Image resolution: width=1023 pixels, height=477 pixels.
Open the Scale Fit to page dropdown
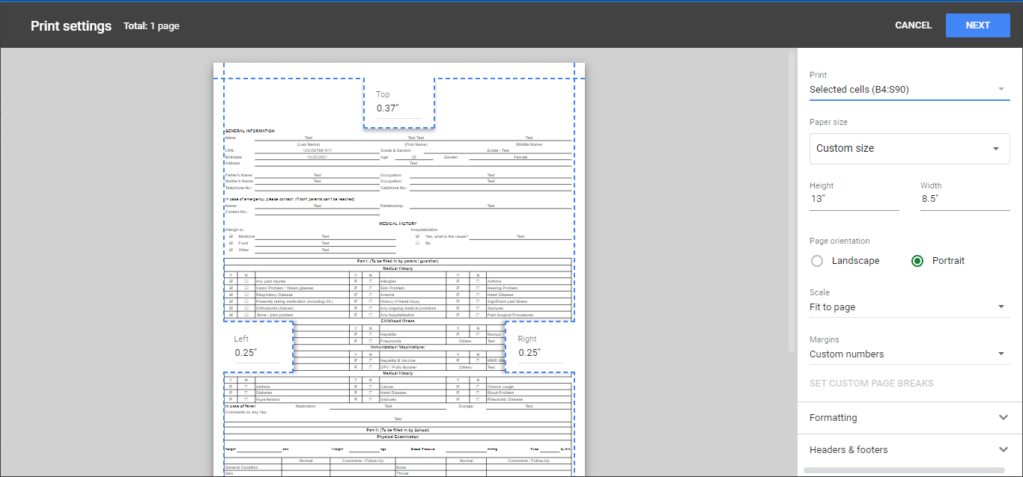coord(910,307)
